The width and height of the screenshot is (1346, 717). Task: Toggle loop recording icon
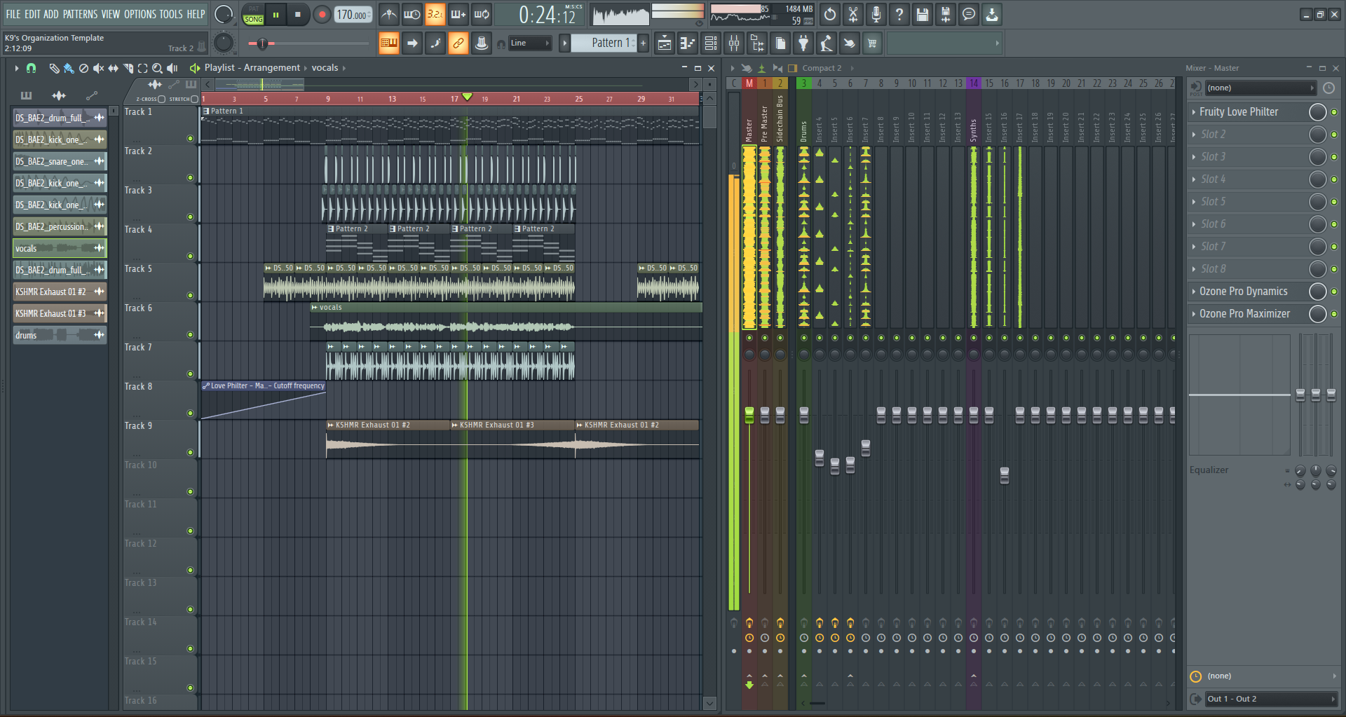[x=482, y=14]
